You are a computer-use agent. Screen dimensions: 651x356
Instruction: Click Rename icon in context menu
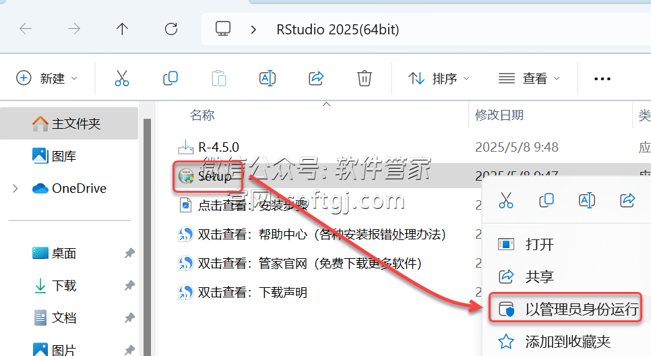coord(587,200)
